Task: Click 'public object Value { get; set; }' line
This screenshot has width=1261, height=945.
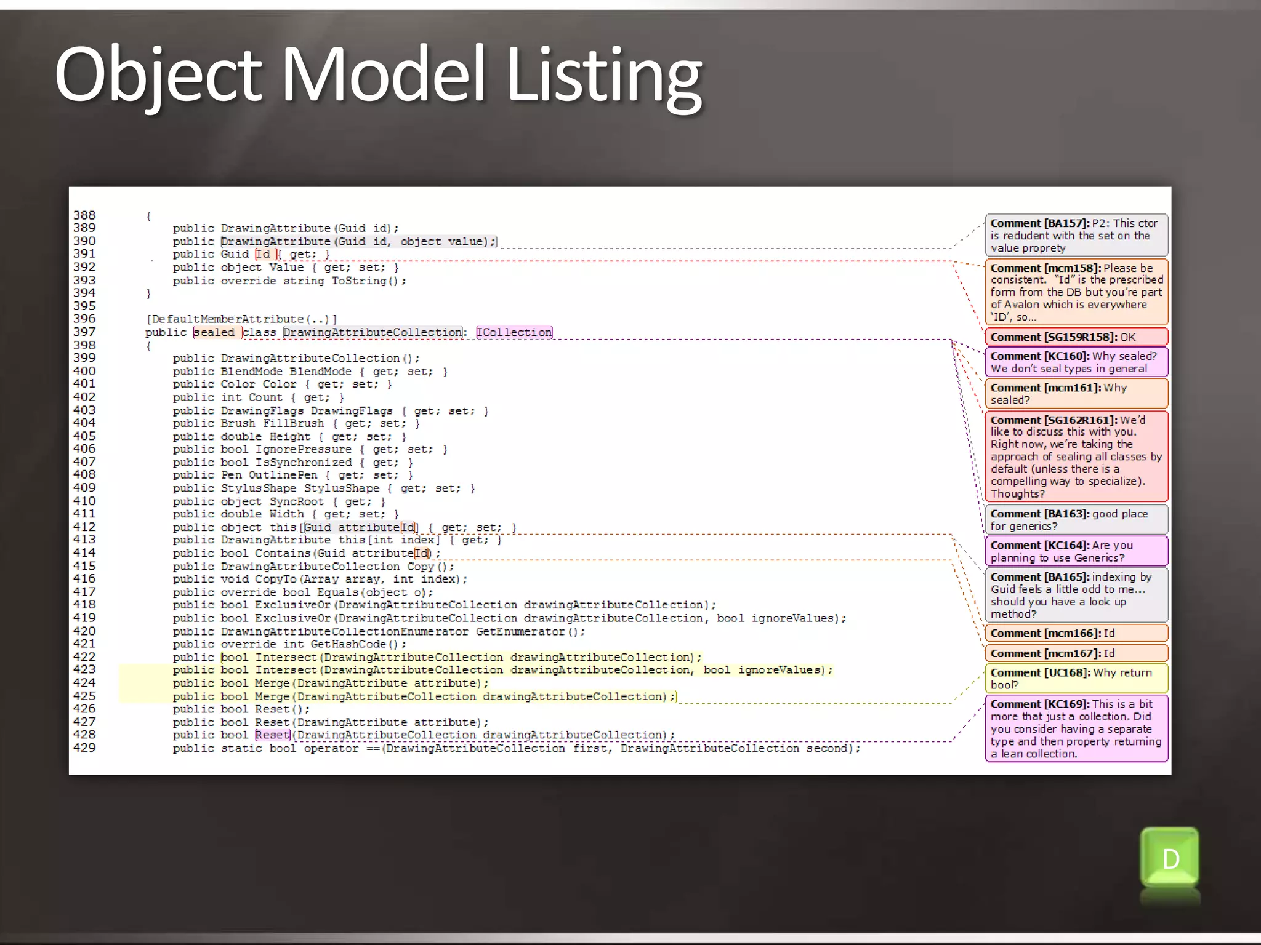Action: 286,267
